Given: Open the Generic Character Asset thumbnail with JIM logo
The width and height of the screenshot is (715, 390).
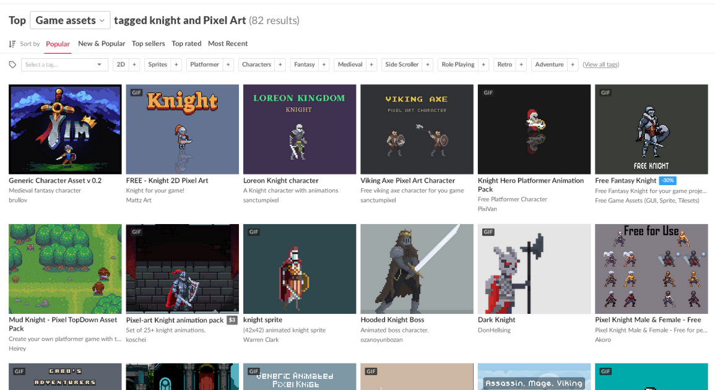Looking at the screenshot, I should click(x=65, y=129).
